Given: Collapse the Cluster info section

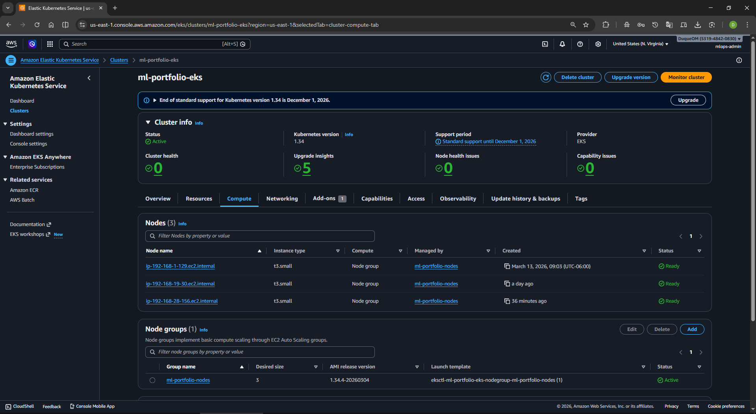Looking at the screenshot, I should pyautogui.click(x=148, y=122).
